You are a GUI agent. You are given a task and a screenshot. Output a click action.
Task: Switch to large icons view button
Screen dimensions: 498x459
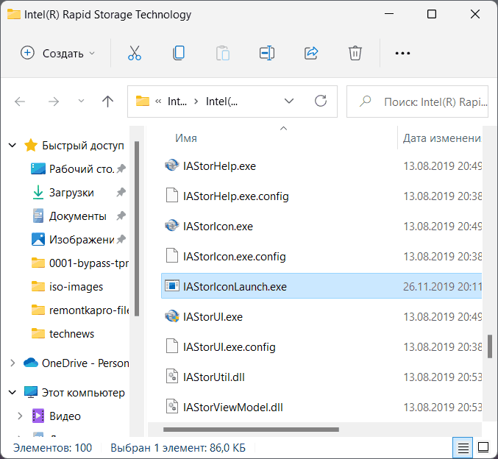coord(483,447)
